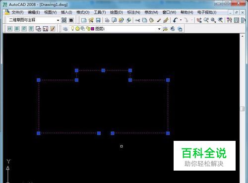The width and height of the screenshot is (248, 183).
Task: Select the midpoint grip on the top edge
Action: [x=103, y=70]
